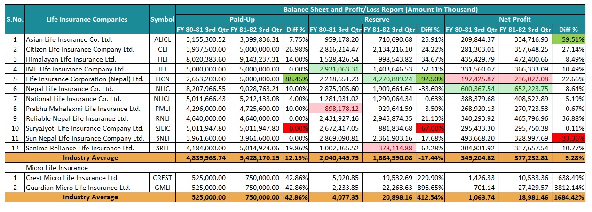Screen dimensions: 592x212
Task: Click 'IME Life Insurance Company Ltd.' name cell
Action: 87,69
